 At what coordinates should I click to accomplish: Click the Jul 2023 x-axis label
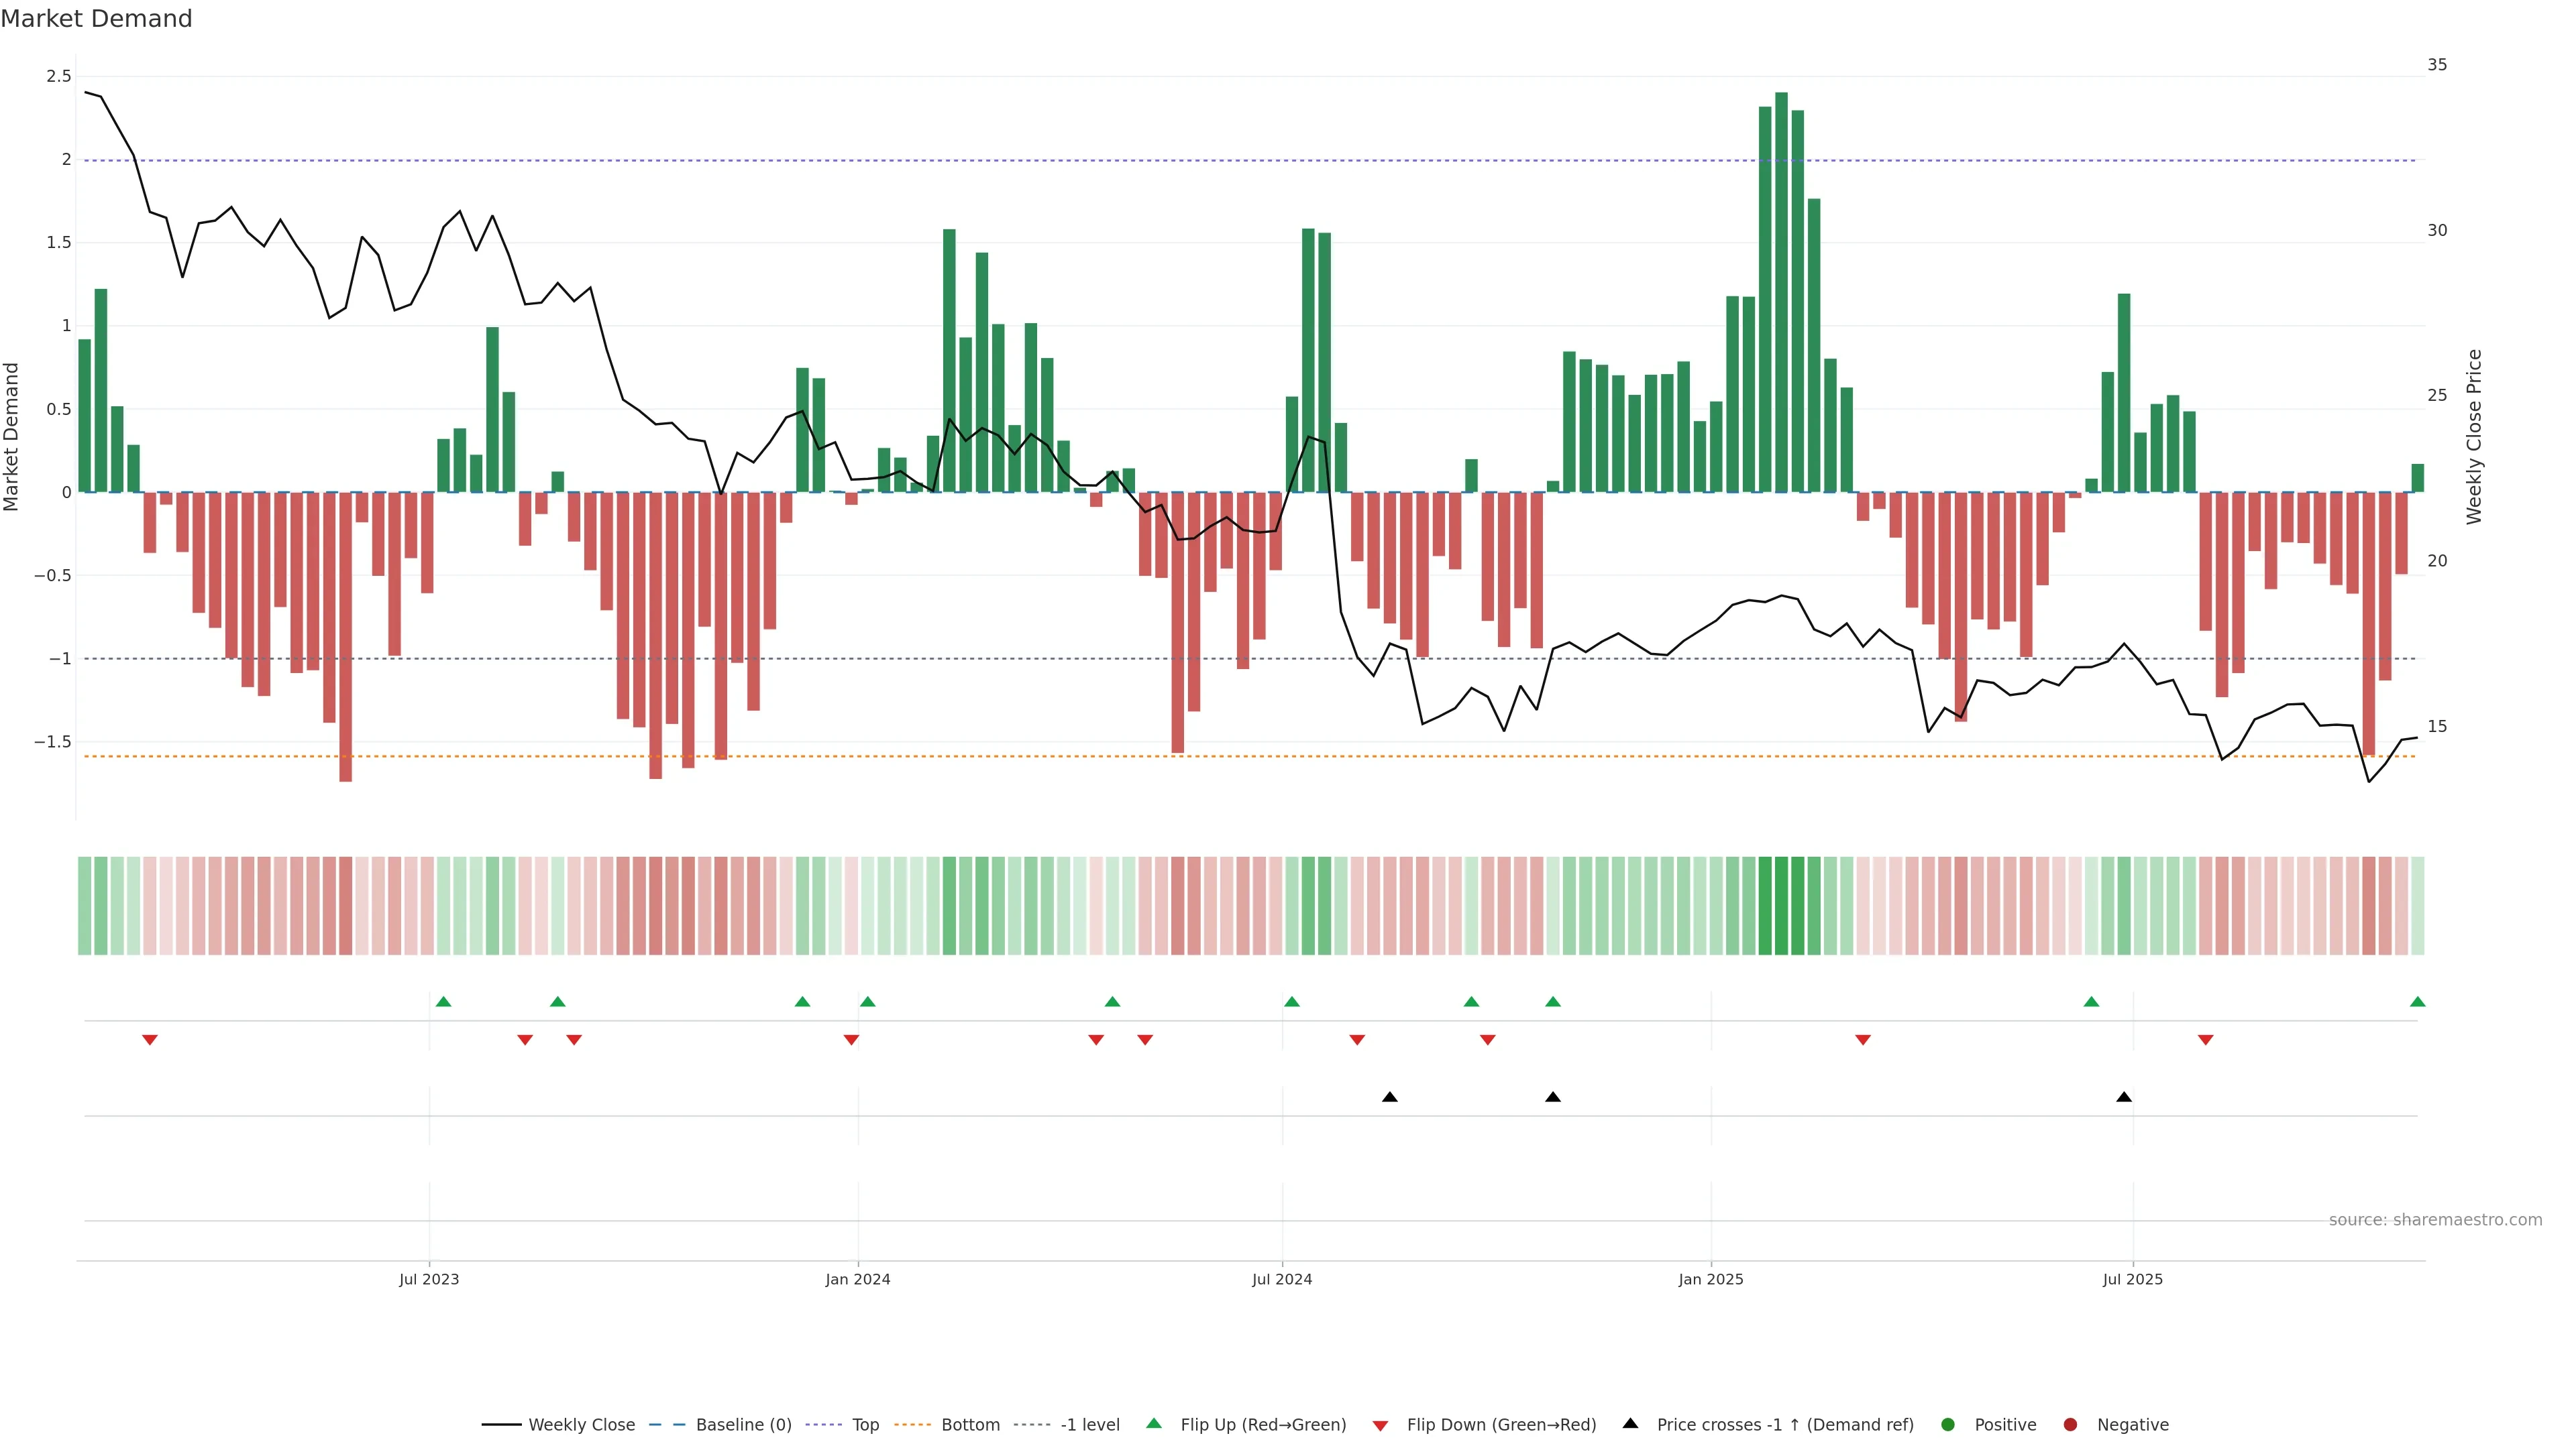click(x=429, y=1280)
